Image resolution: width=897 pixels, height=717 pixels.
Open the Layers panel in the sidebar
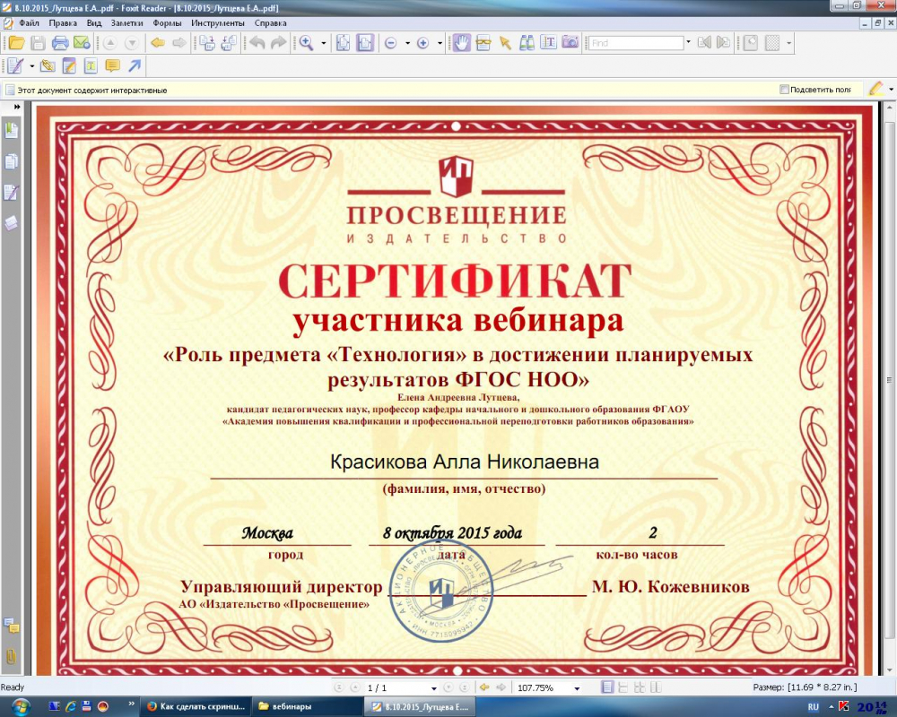(11, 223)
